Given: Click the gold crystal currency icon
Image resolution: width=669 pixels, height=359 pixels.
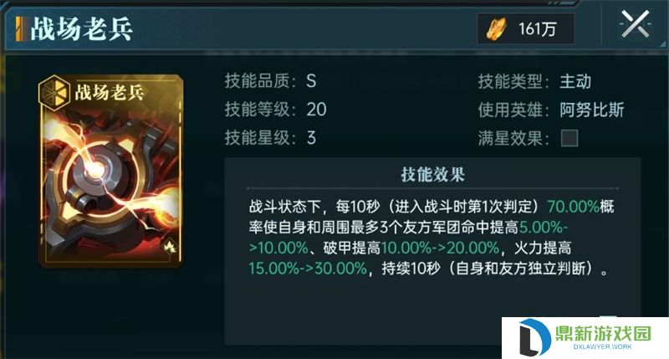Looking at the screenshot, I should (496, 29).
